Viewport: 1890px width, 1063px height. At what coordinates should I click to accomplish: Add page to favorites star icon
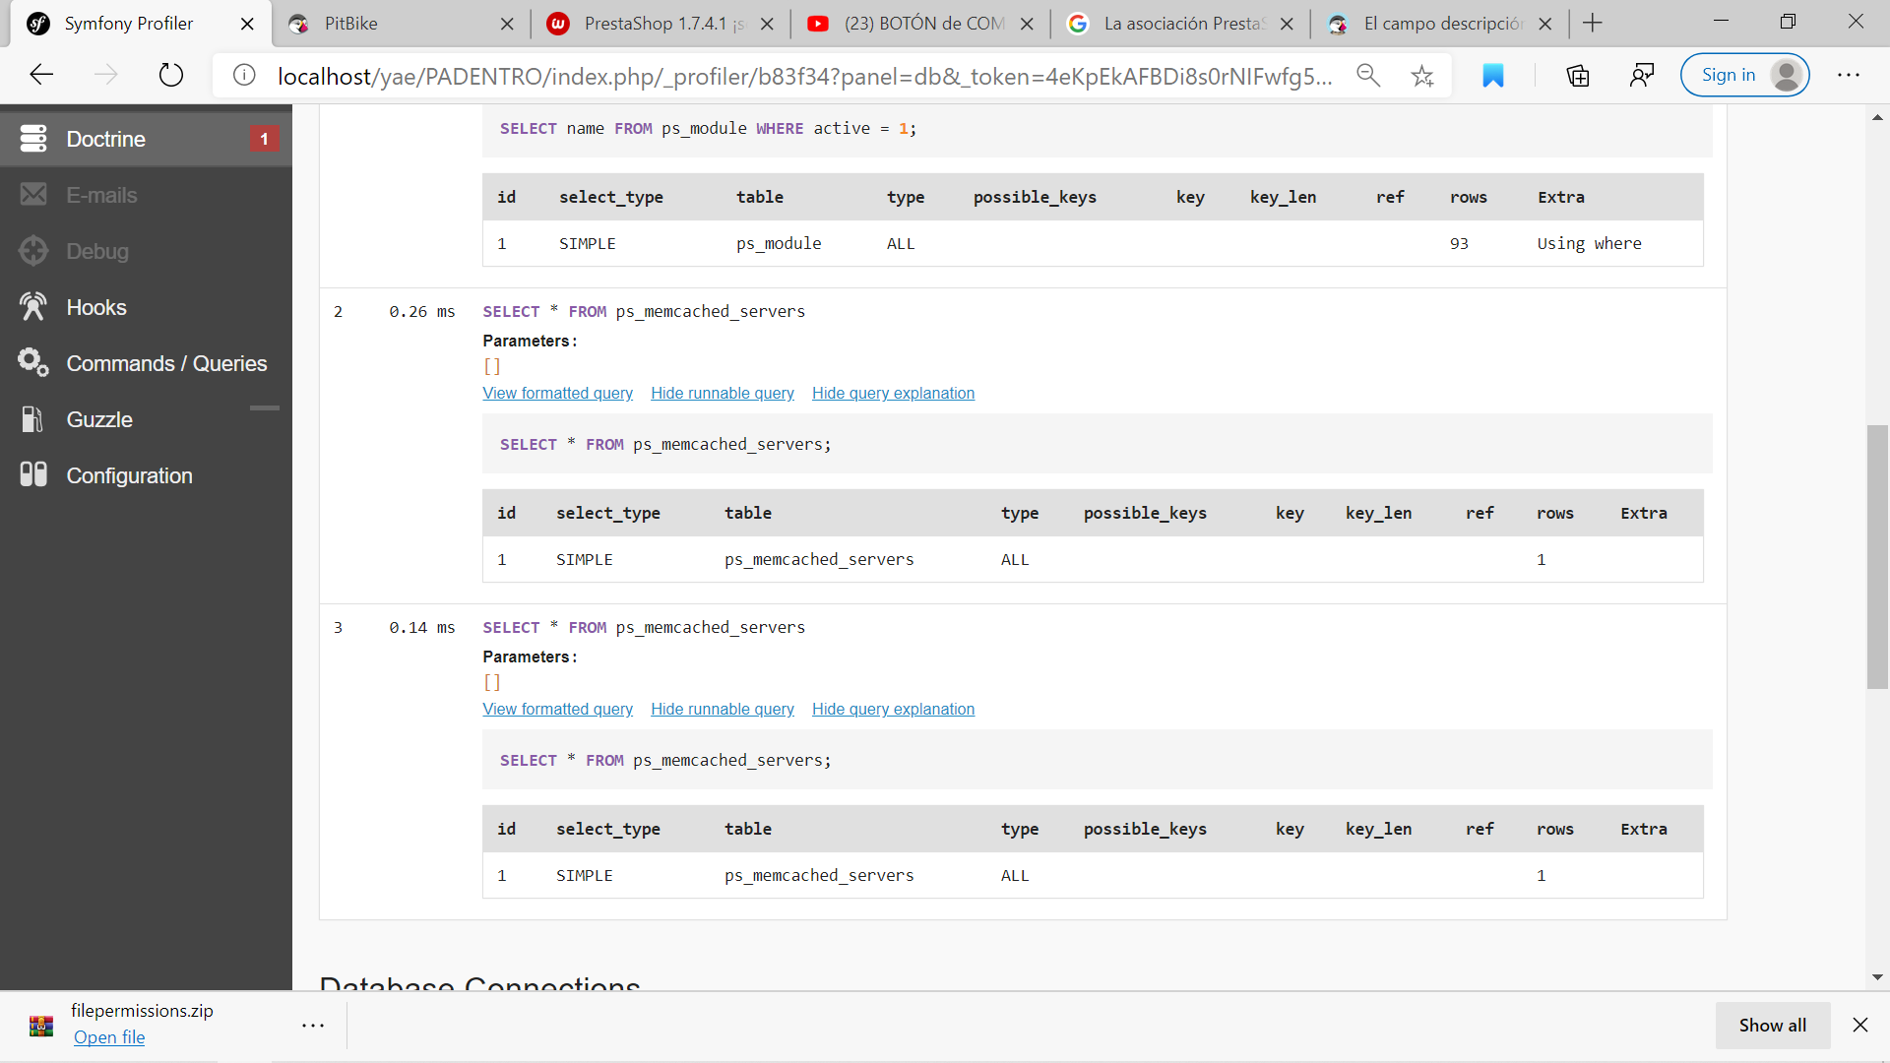pos(1421,76)
